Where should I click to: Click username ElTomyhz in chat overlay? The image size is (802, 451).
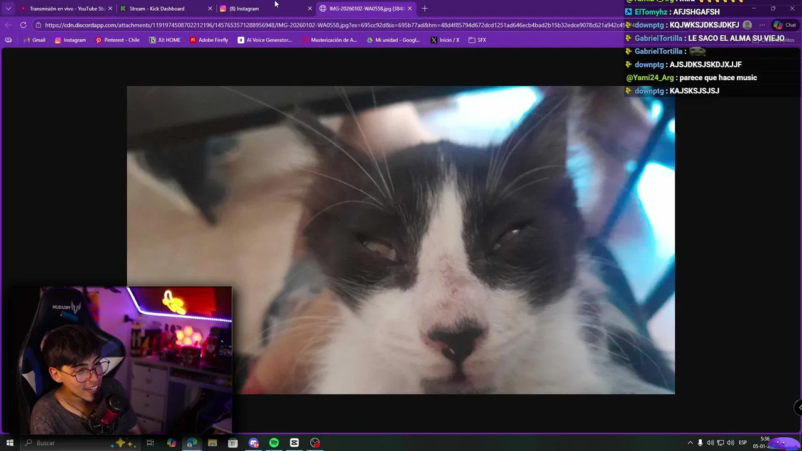pos(651,12)
